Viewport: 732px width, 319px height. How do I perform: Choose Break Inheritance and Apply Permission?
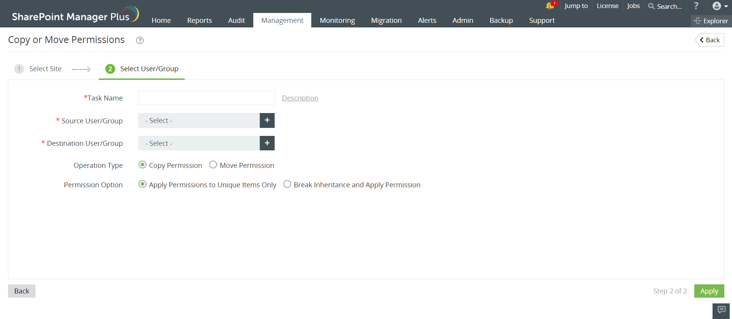pyautogui.click(x=287, y=184)
